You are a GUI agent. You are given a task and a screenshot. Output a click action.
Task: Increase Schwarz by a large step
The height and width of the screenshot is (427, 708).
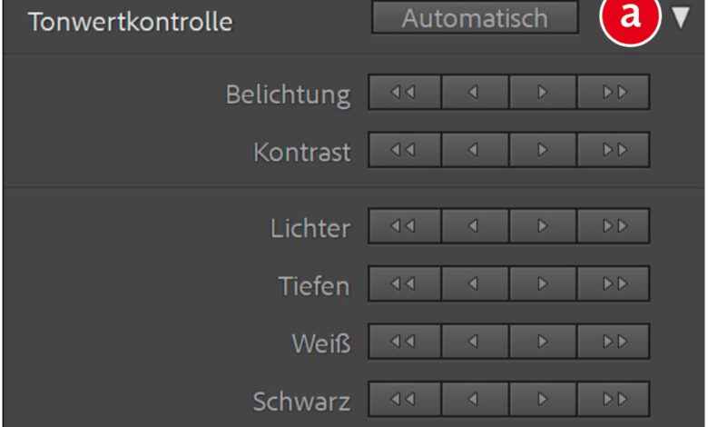(x=614, y=399)
